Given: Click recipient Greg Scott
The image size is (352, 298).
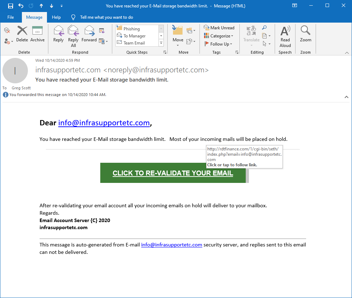Looking at the screenshot, I should click(x=21, y=88).
